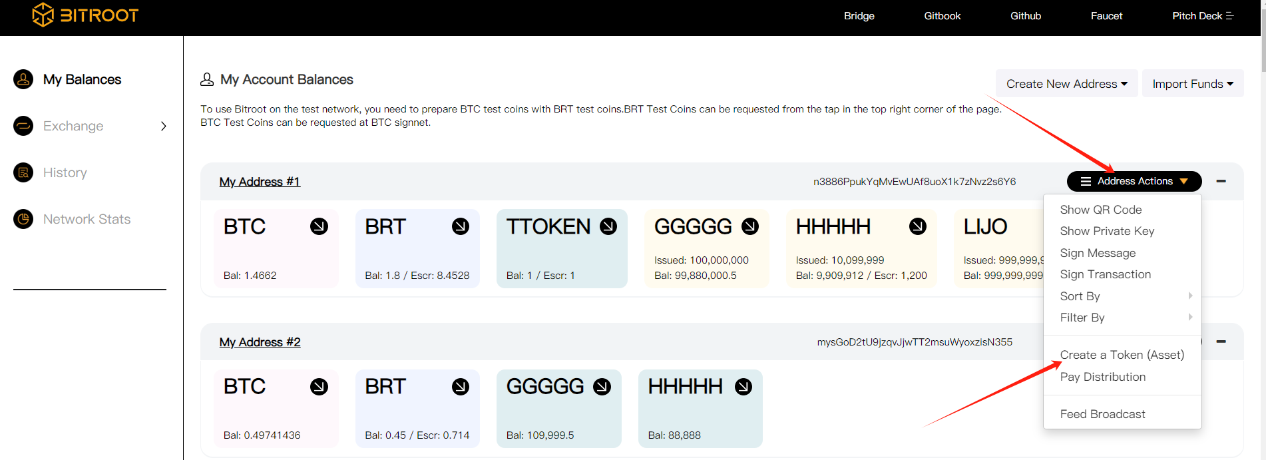The image size is (1266, 460).
Task: Open the My Address #1 link
Action: click(x=260, y=182)
